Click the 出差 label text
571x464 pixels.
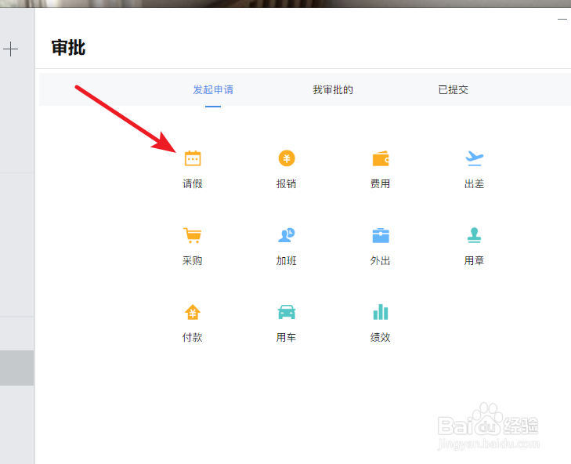point(474,183)
